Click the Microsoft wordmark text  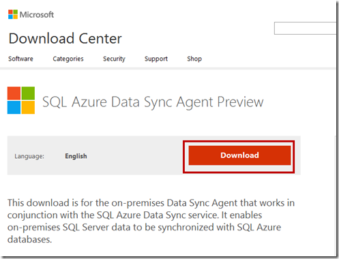pyautogui.click(x=37, y=14)
